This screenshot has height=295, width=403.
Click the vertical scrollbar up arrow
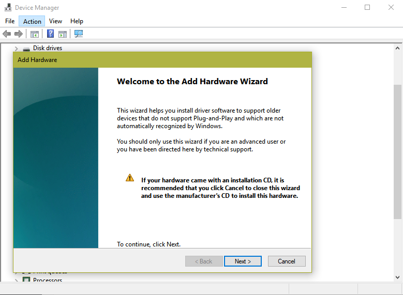397,48
